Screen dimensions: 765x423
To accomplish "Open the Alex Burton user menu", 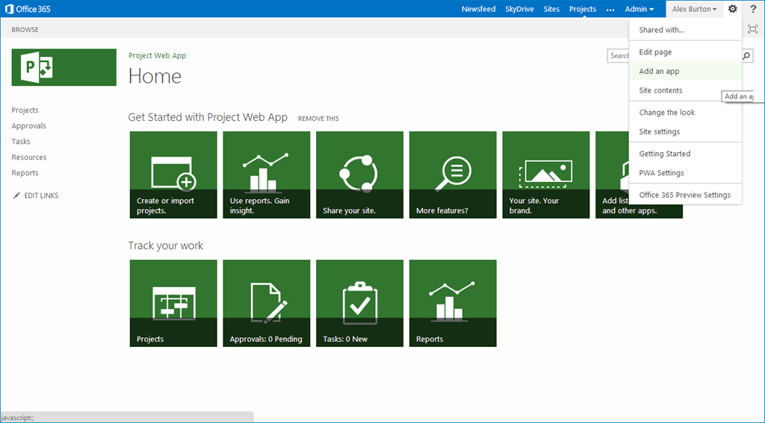I will pos(694,9).
